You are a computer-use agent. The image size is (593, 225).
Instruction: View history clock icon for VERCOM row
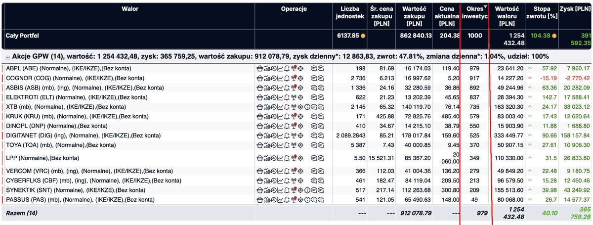[x=273, y=172]
